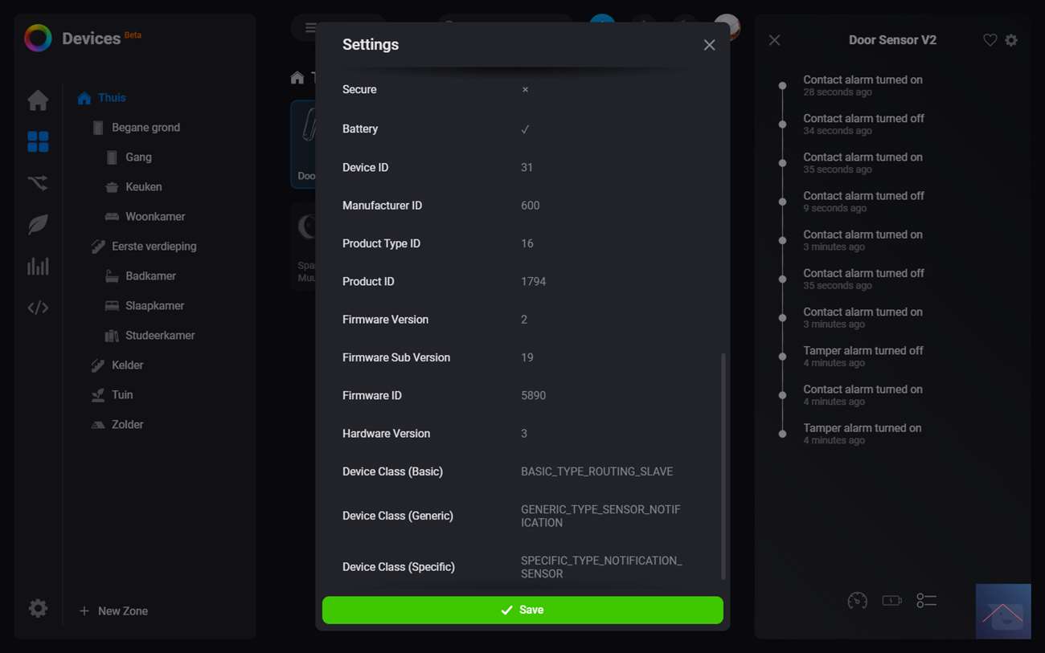Open Door Sensor V2 gear settings icon
The width and height of the screenshot is (1045, 653).
(1011, 40)
